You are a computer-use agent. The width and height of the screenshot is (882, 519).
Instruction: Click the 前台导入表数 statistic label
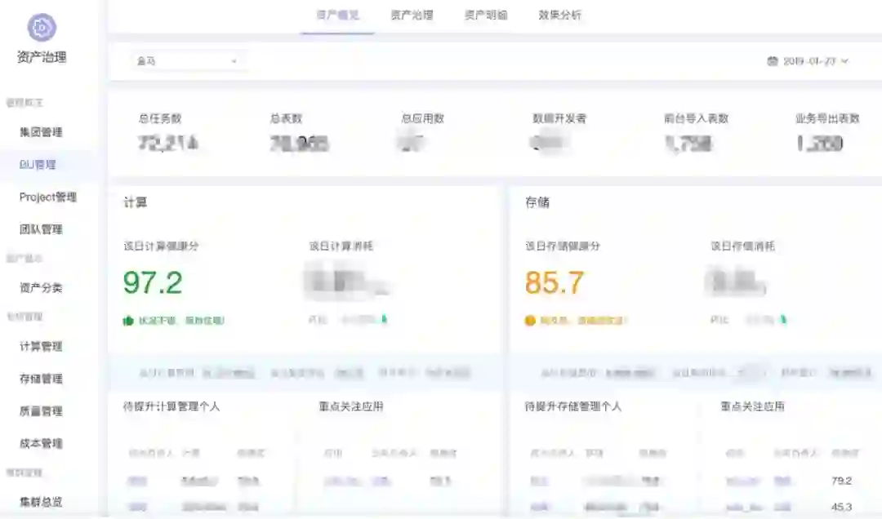tap(697, 118)
